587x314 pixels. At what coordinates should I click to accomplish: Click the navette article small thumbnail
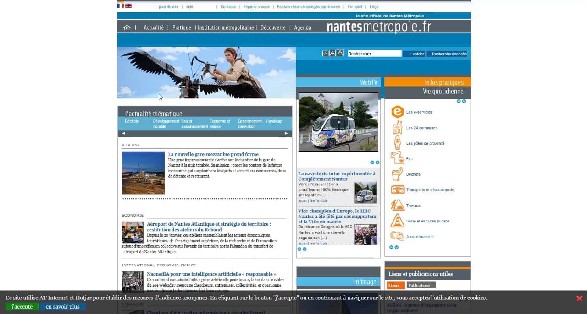point(365,192)
